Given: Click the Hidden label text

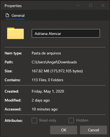Looking at the screenshot, I should [x=82, y=120].
